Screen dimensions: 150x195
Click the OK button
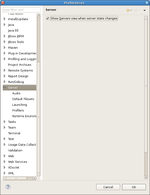point(134,187)
